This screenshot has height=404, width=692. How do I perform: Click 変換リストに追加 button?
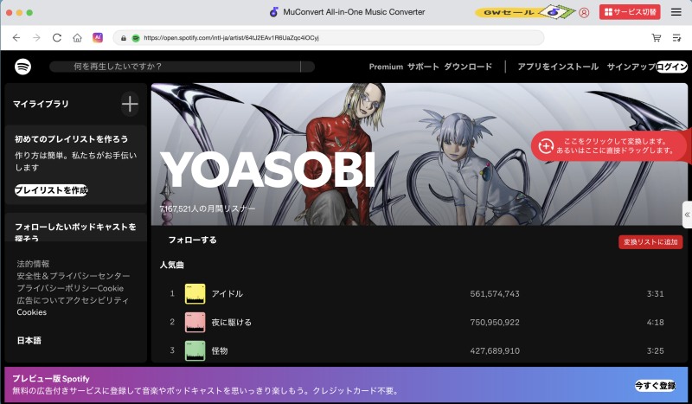click(650, 242)
